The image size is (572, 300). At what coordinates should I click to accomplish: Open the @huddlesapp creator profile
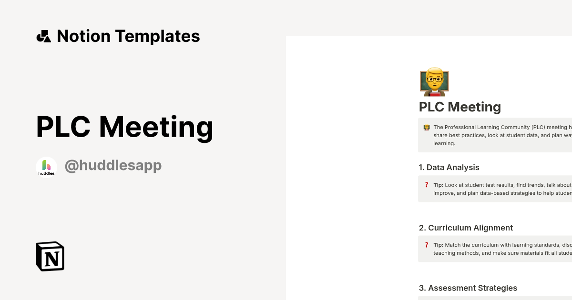113,166
